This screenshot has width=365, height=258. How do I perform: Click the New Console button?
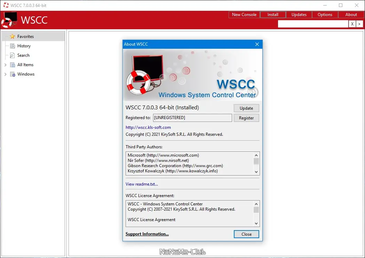244,15
